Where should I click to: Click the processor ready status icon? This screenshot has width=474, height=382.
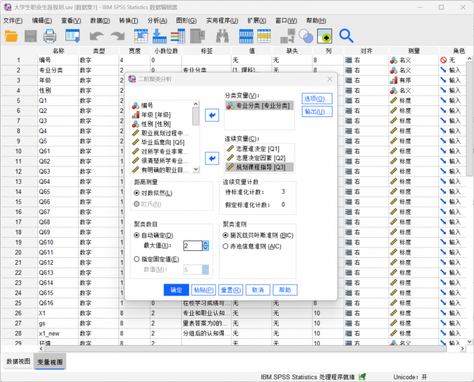pyautogui.click(x=362, y=376)
